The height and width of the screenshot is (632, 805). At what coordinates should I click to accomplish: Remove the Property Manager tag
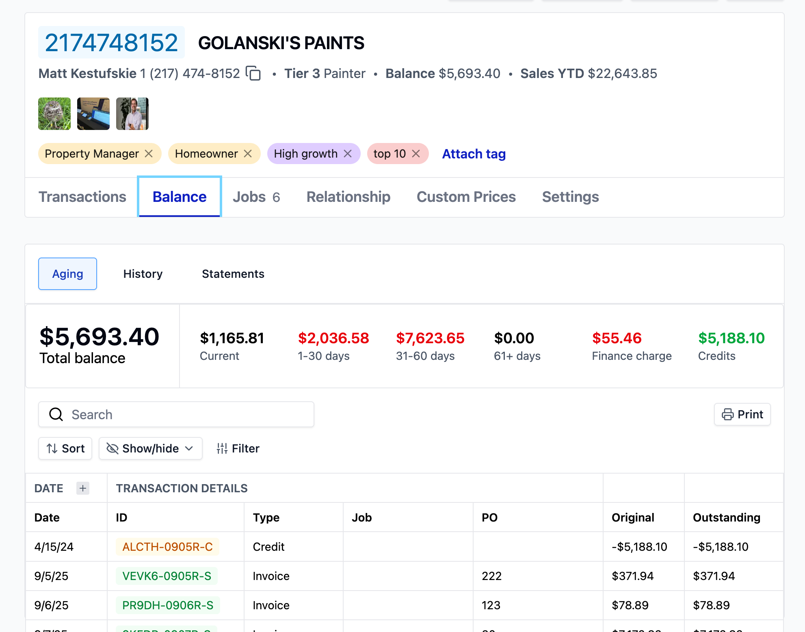coord(149,154)
